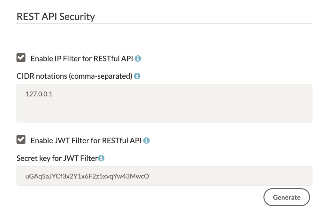Toggle via the 'Enable JWT Filter for RESTful API' label
327x220 pixels.
click(x=86, y=141)
